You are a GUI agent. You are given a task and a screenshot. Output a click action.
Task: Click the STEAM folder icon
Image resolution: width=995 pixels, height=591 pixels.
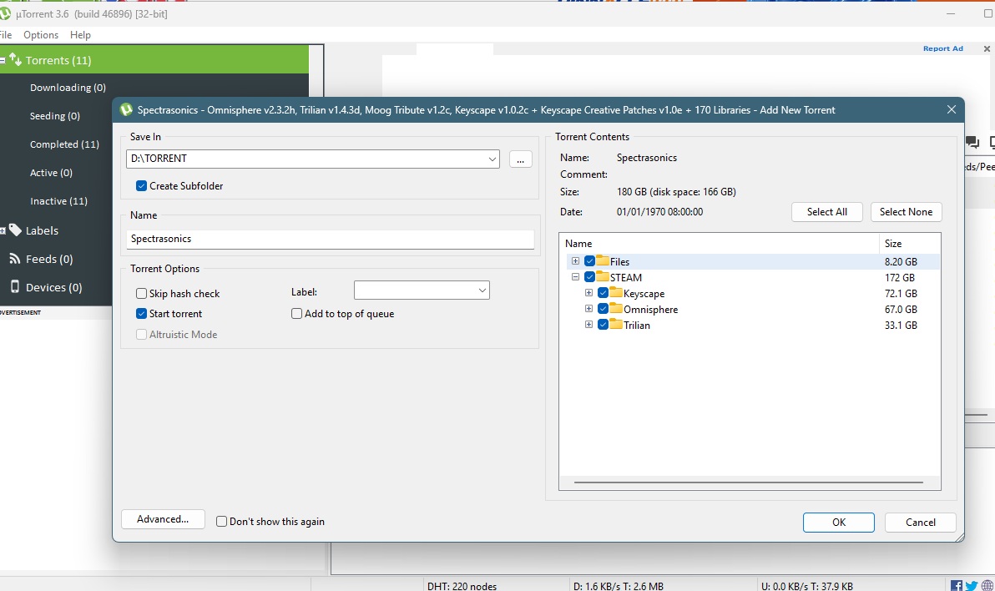click(603, 277)
